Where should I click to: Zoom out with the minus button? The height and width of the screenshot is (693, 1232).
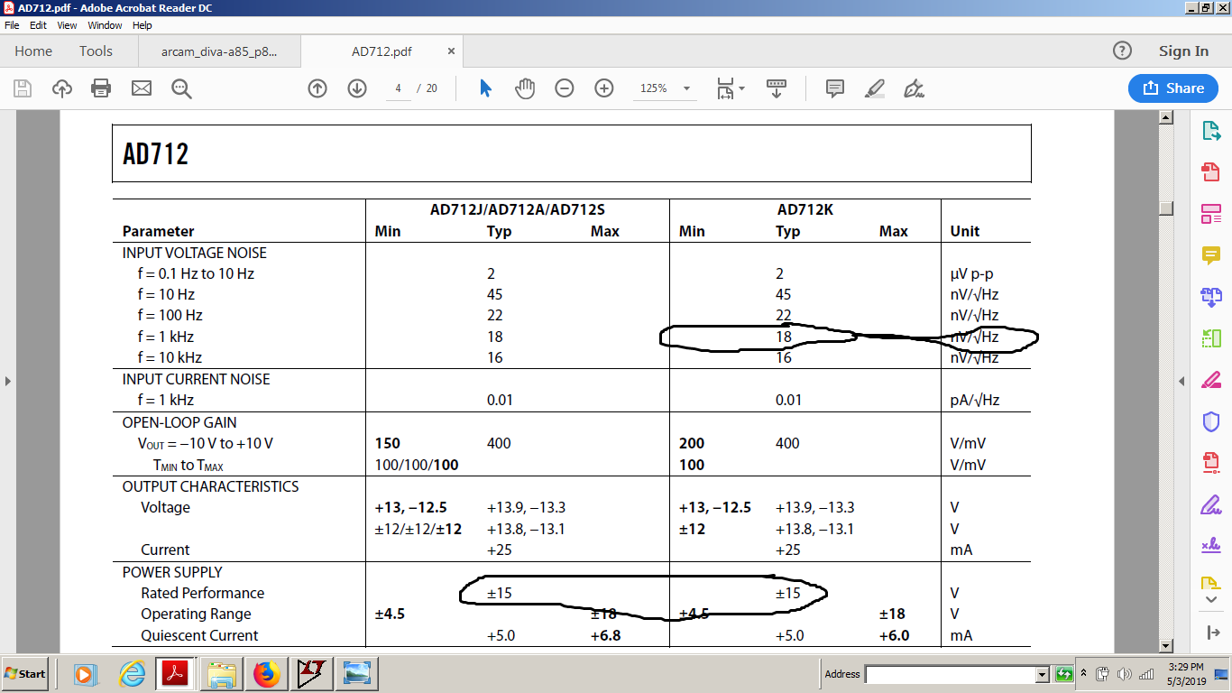565,88
